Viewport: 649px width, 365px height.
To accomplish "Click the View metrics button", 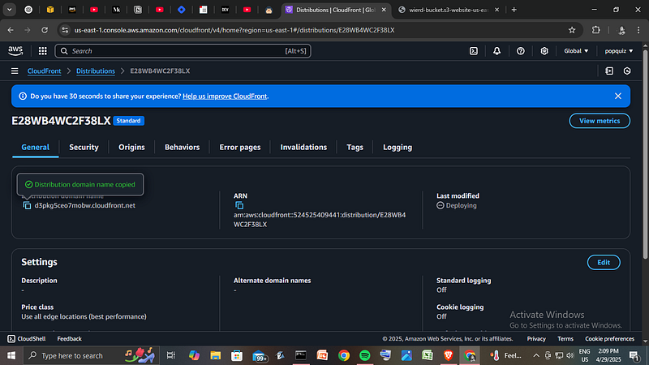I will click(600, 121).
